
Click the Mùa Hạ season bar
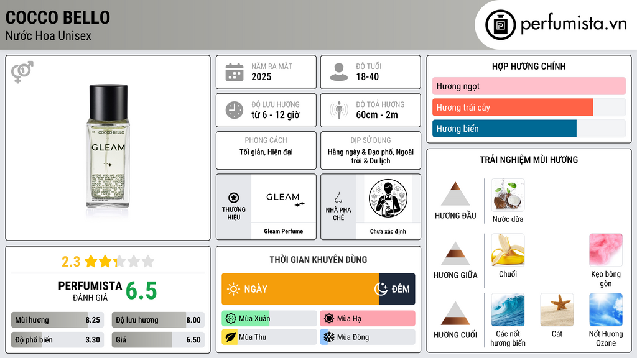point(367,319)
